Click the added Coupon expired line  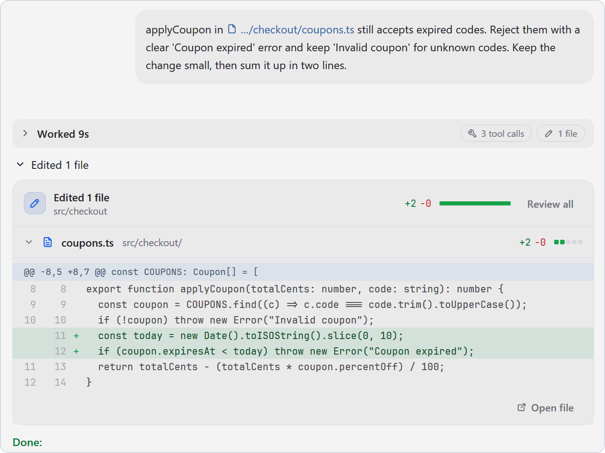pos(303,351)
